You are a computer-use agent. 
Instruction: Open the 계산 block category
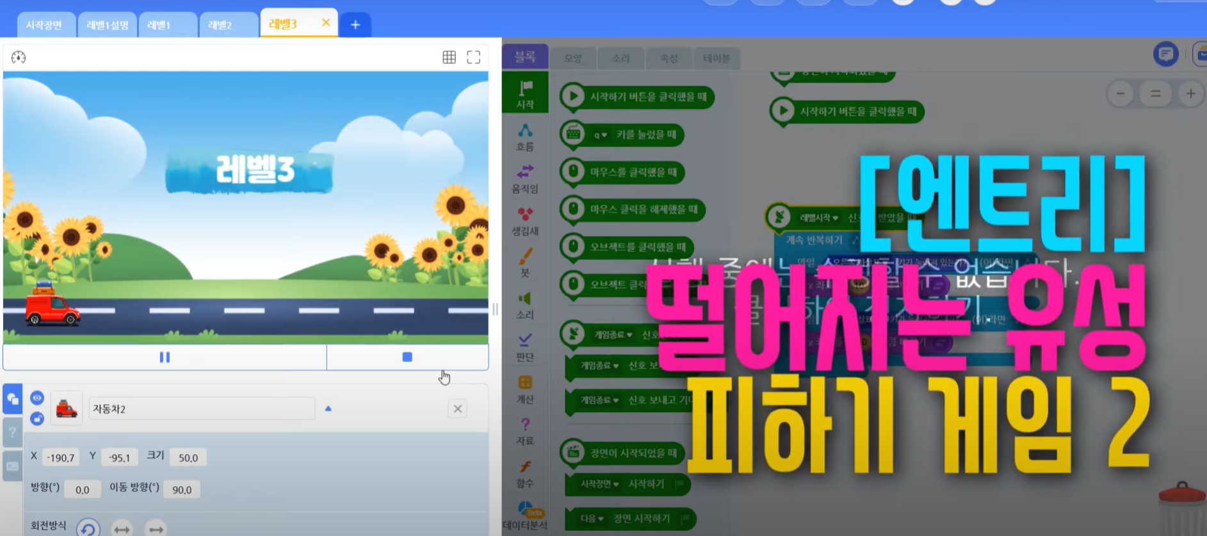525,390
